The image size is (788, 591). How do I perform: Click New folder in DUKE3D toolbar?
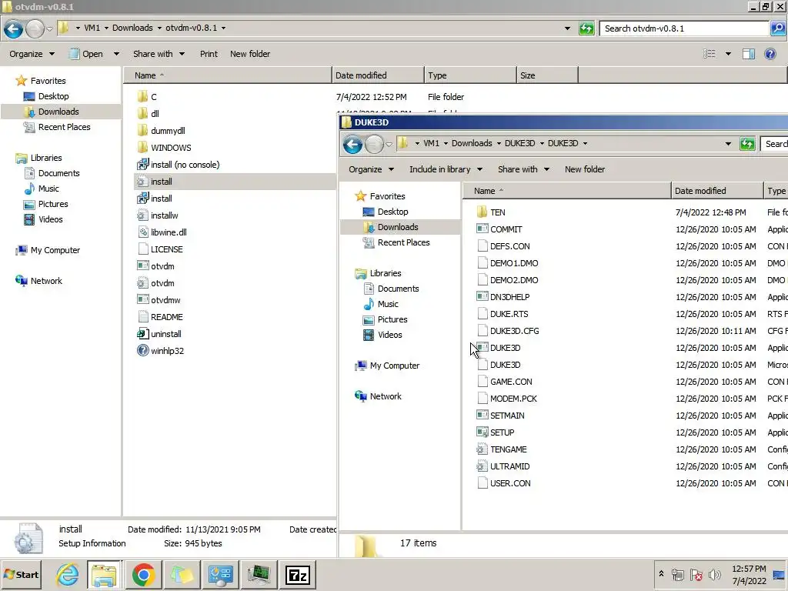point(585,169)
